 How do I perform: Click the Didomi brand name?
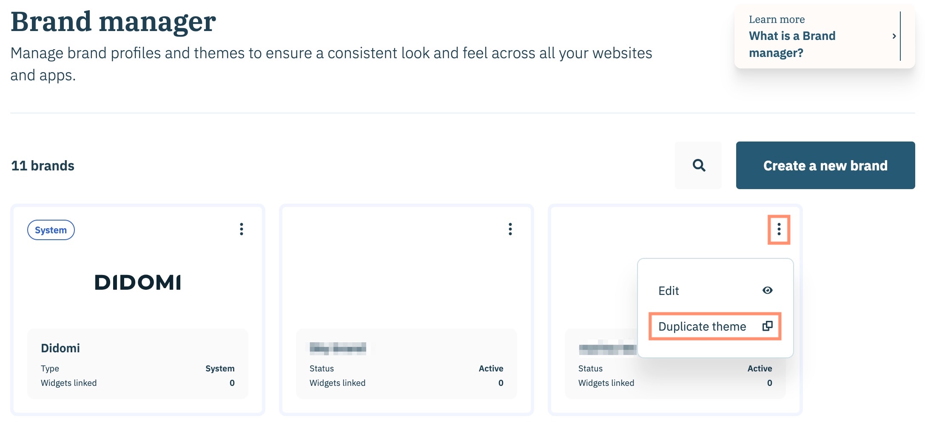pyautogui.click(x=60, y=348)
